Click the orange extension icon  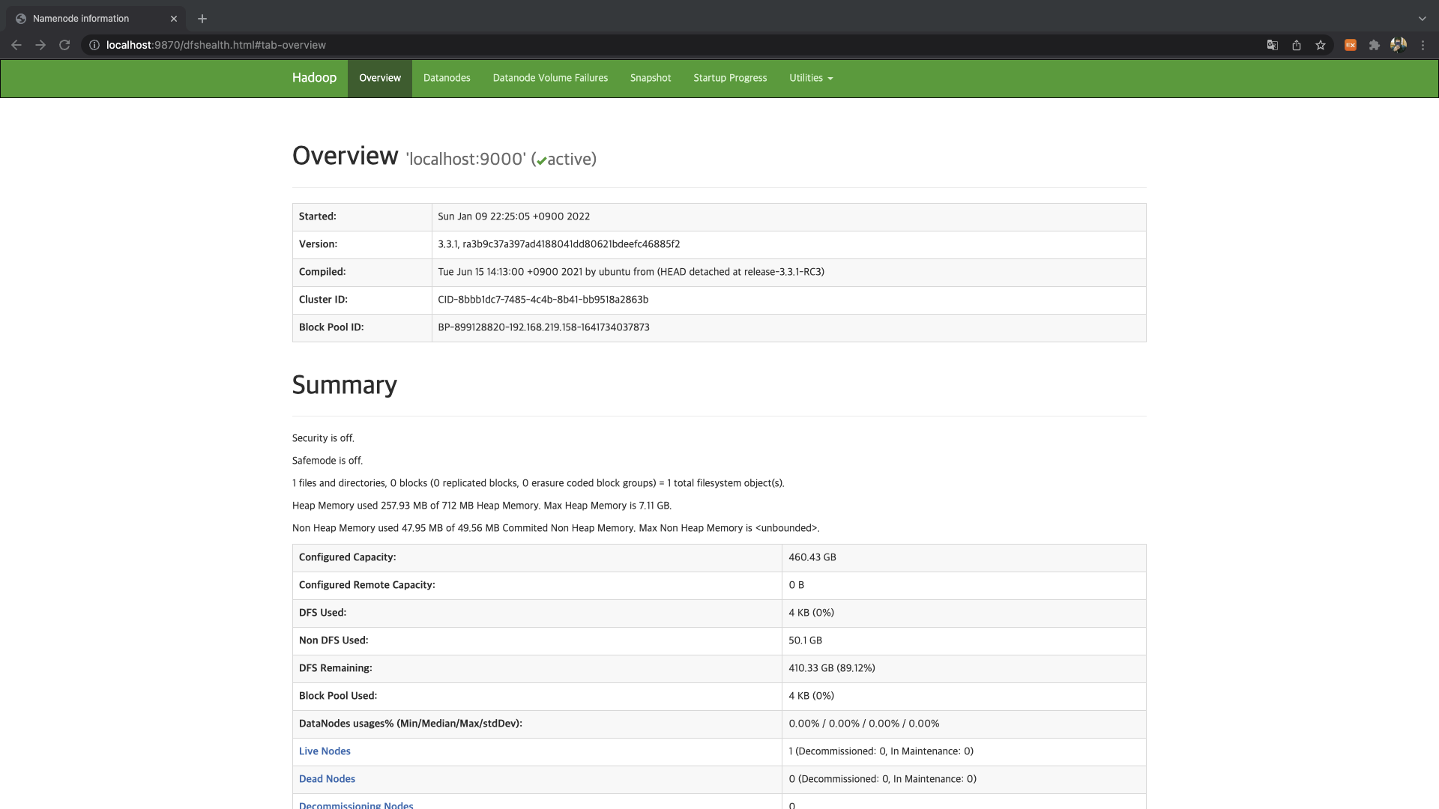point(1351,45)
